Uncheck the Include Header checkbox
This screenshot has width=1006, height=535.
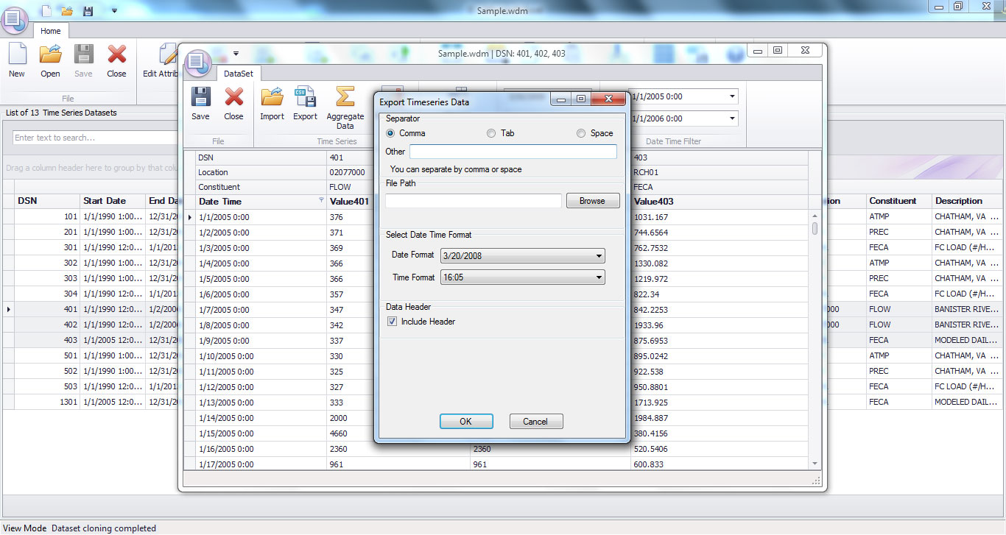click(x=392, y=321)
